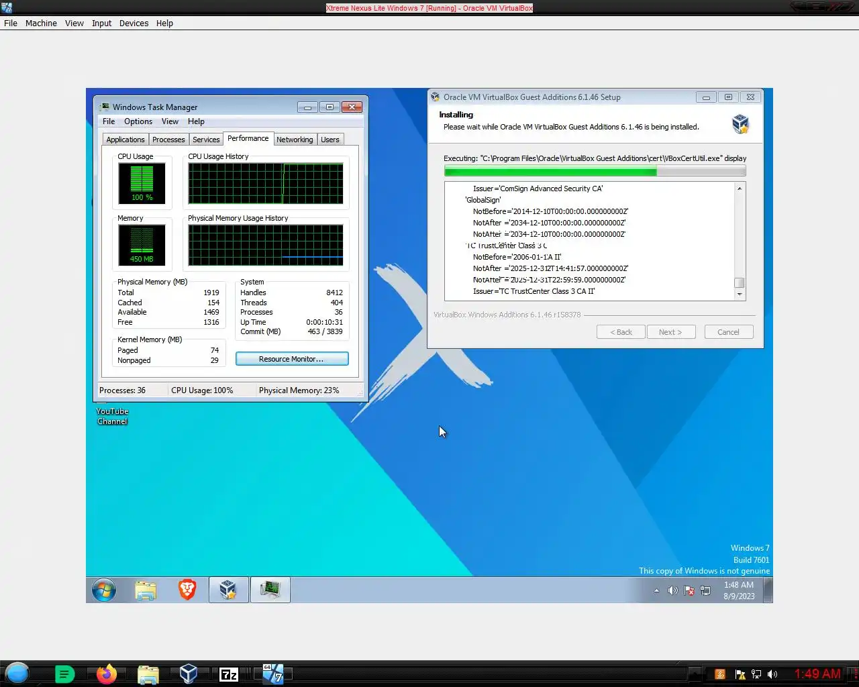Screen dimensions: 859x687
Task: Select Task Manager button on guest taskbar
Action: (270, 590)
